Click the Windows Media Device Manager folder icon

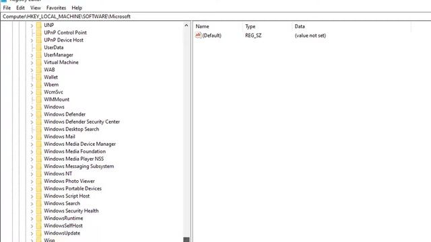39,144
